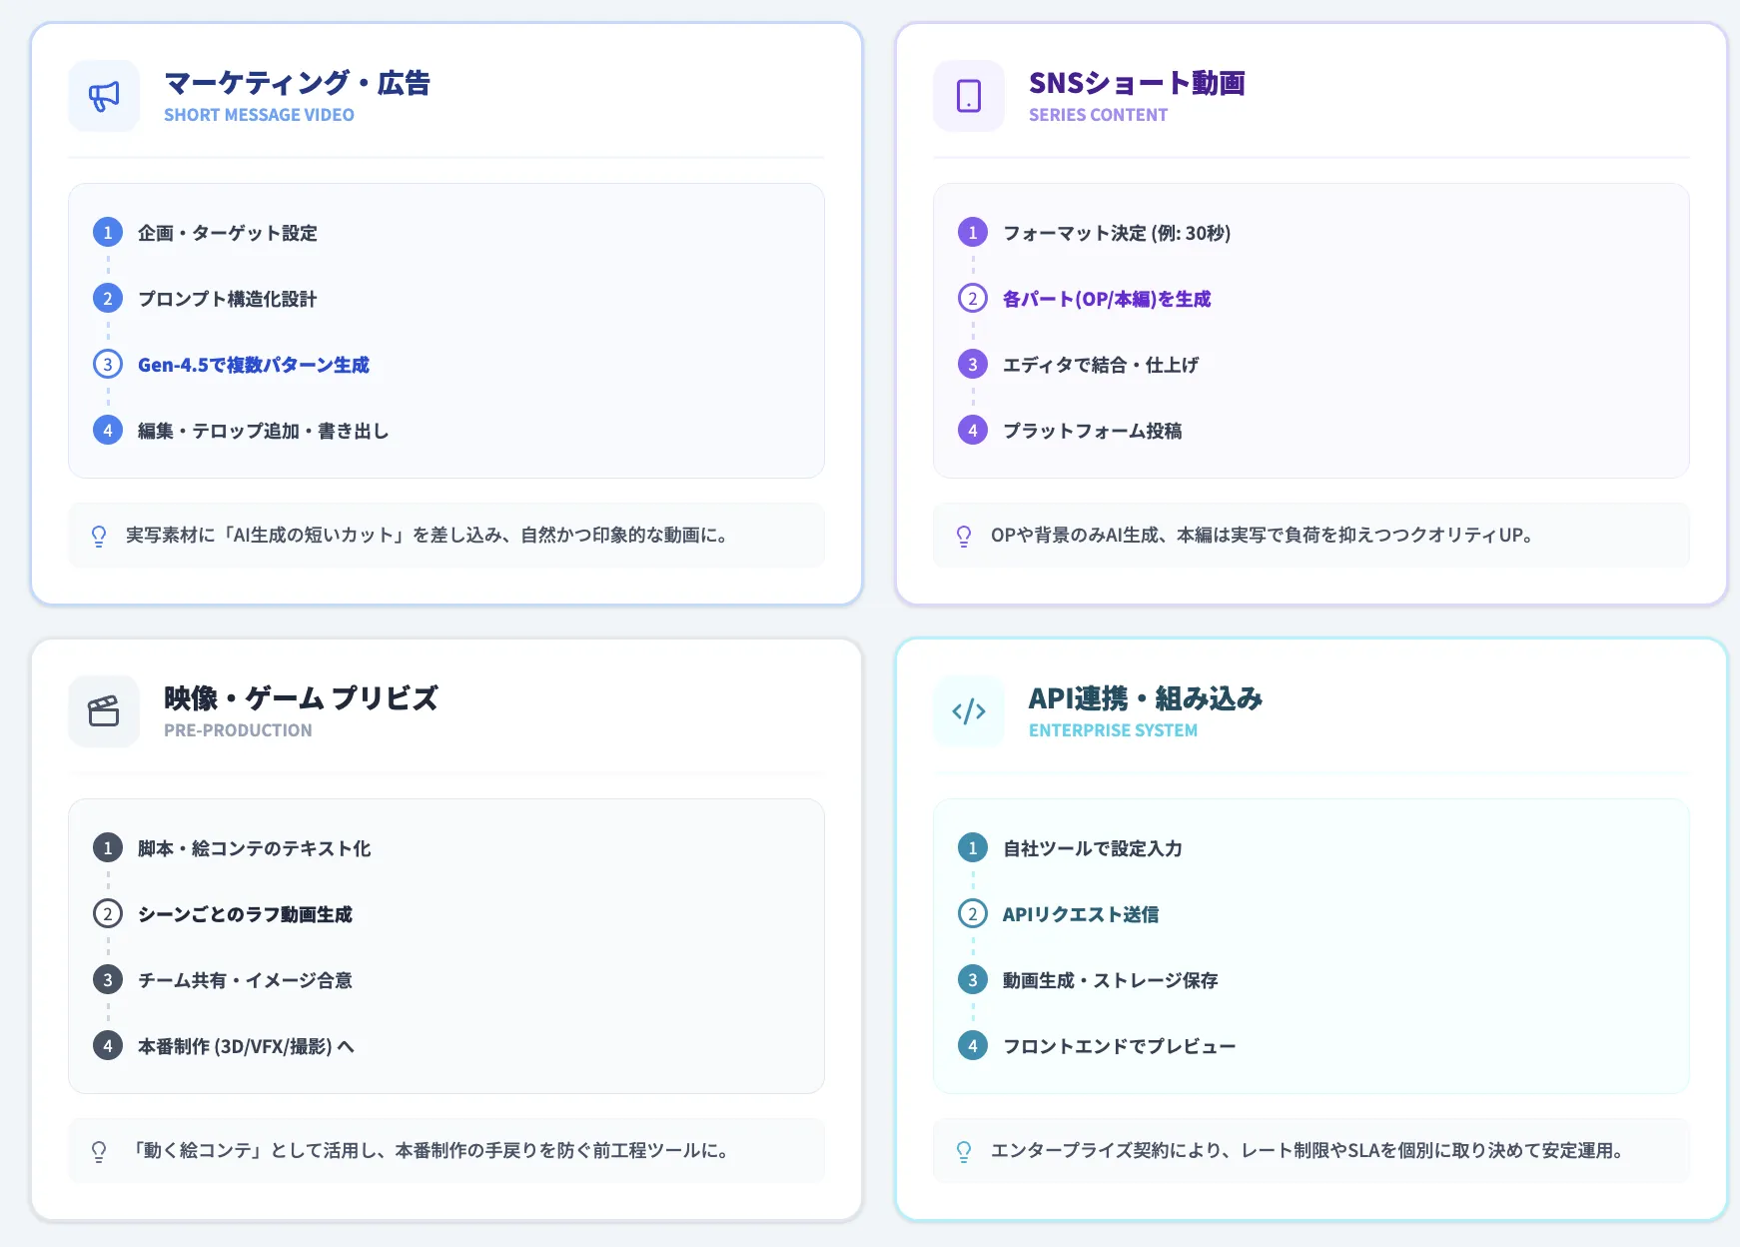Expand step 3 動画生成・ストレージ保存

(1110, 980)
